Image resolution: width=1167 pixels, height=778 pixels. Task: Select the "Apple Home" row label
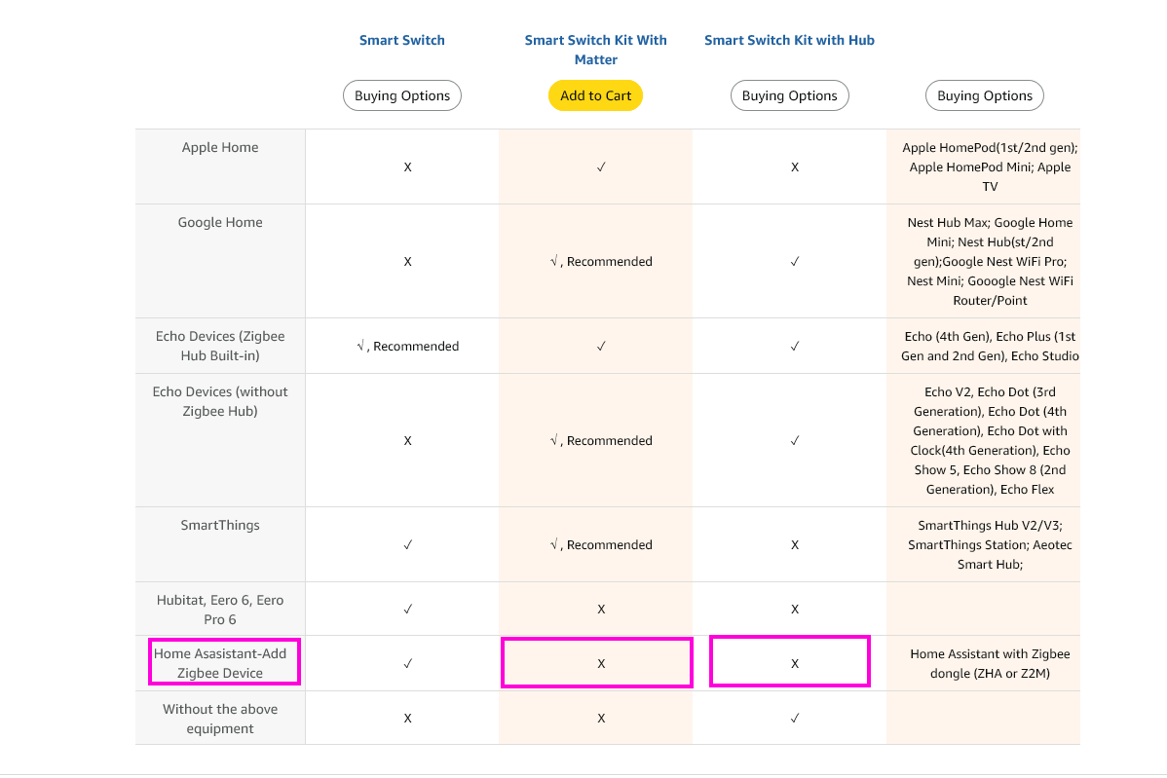click(x=220, y=147)
